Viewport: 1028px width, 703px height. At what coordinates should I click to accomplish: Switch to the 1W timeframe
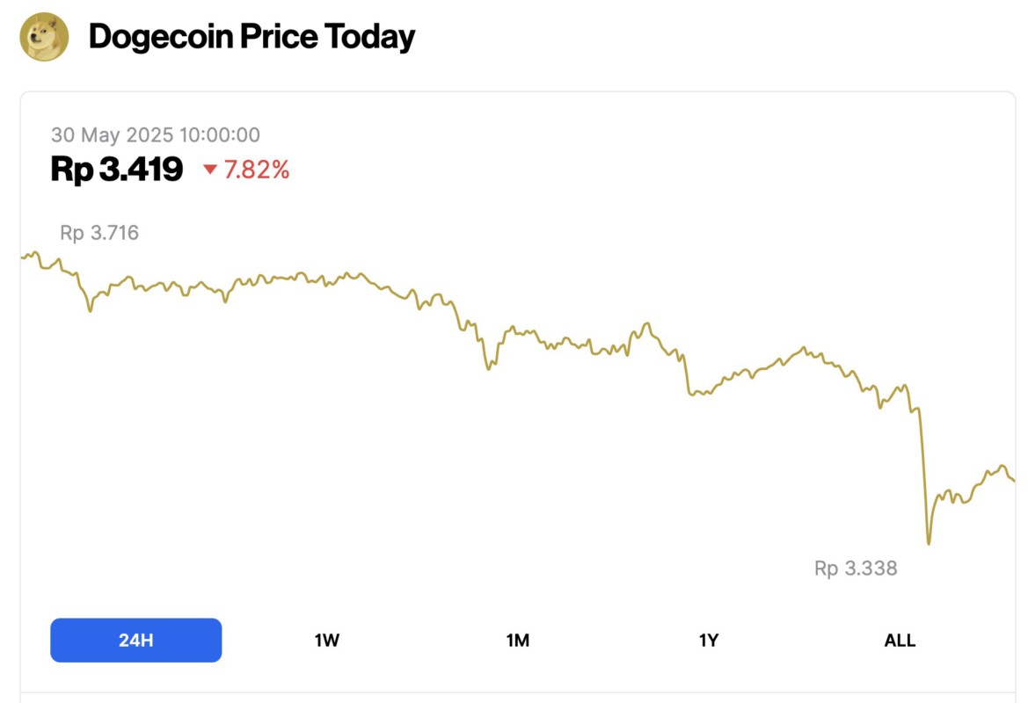coord(327,641)
